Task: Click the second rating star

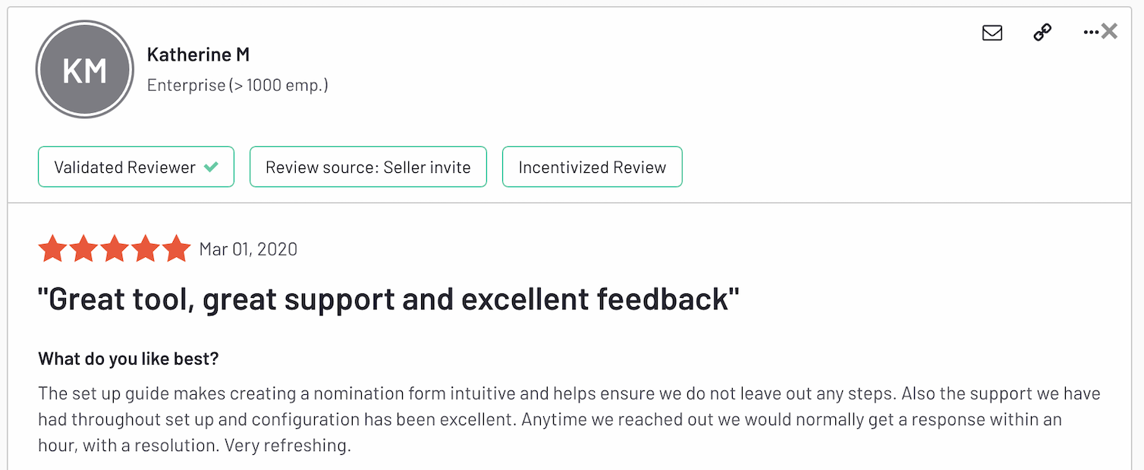Action: (83, 249)
